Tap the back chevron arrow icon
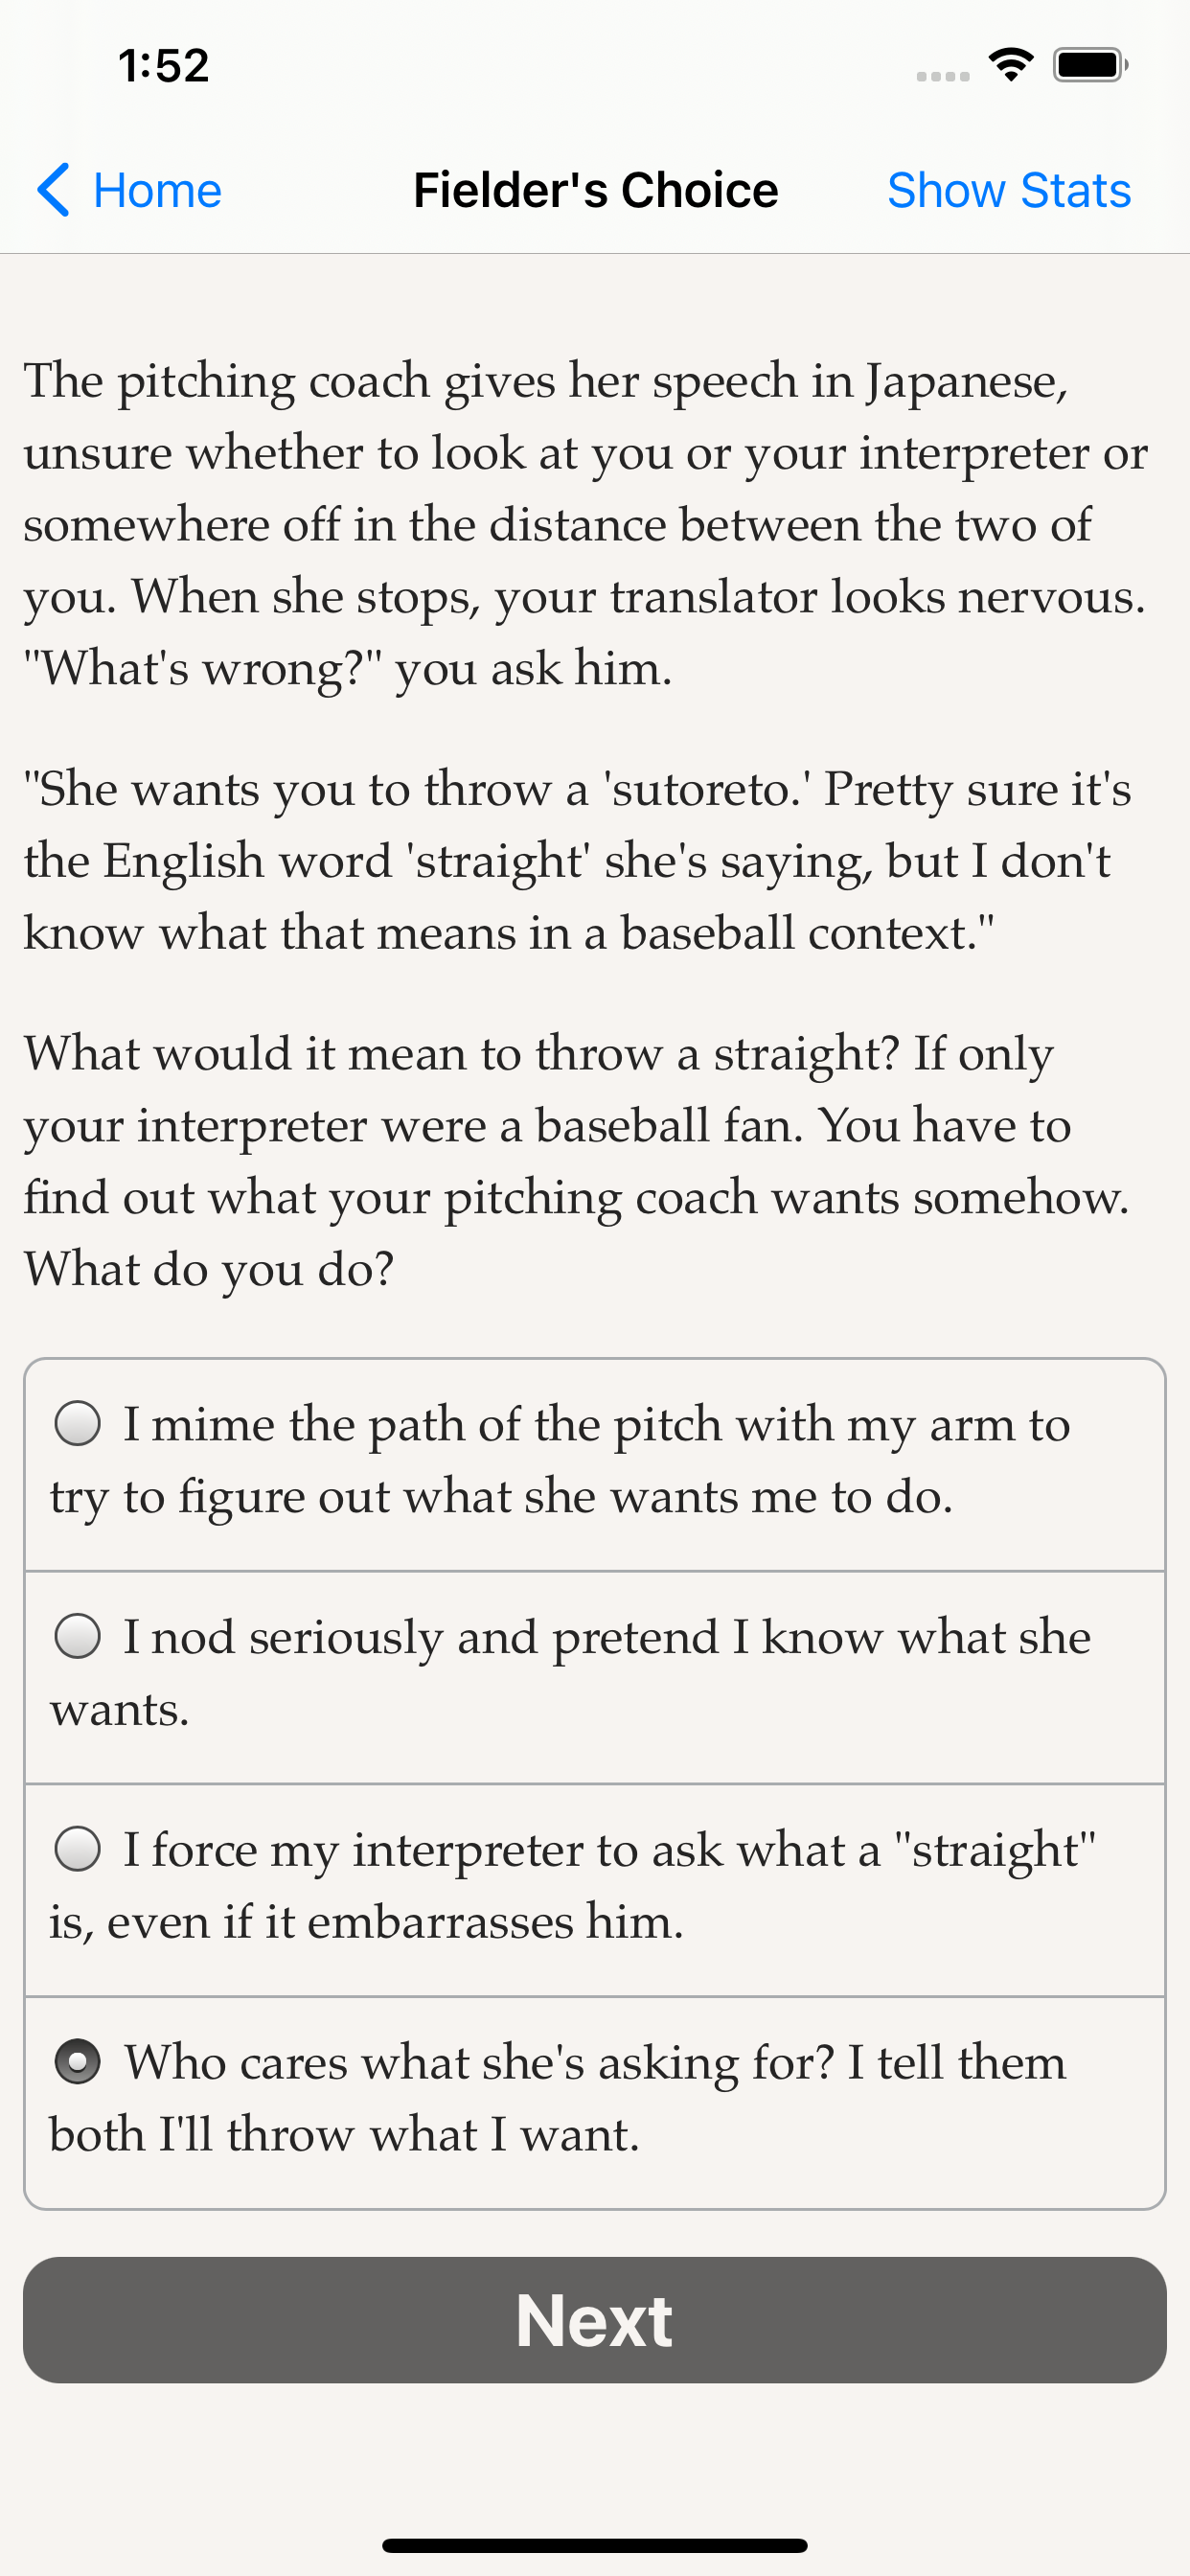The width and height of the screenshot is (1190, 2576). tap(54, 190)
